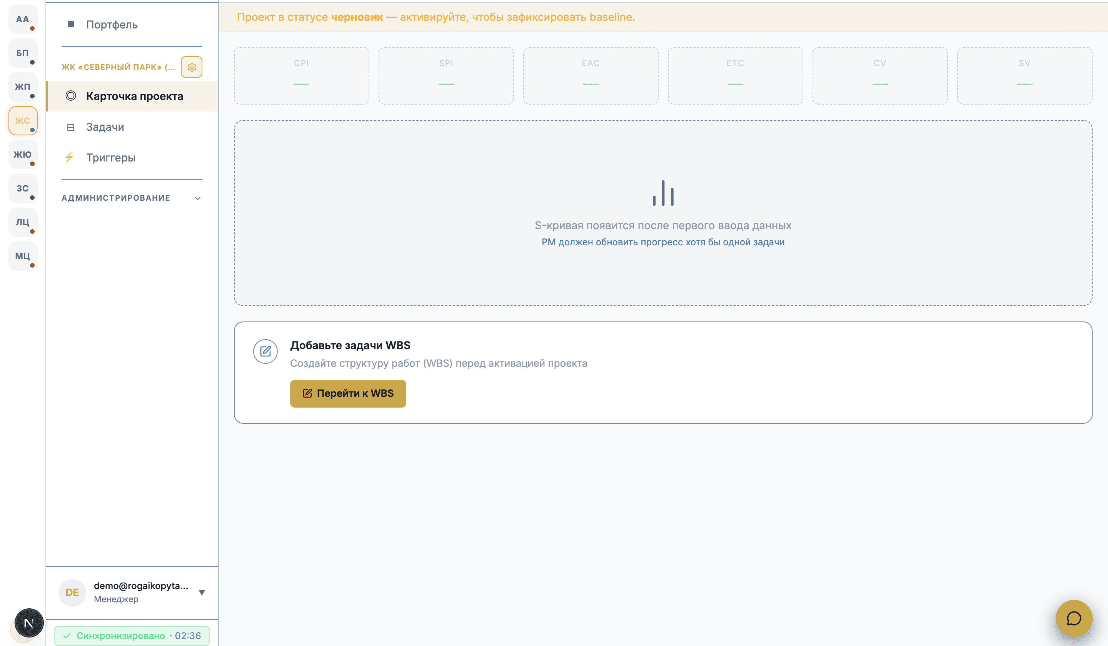1108x646 pixels.
Task: Click the CPI metric card
Action: [x=302, y=76]
